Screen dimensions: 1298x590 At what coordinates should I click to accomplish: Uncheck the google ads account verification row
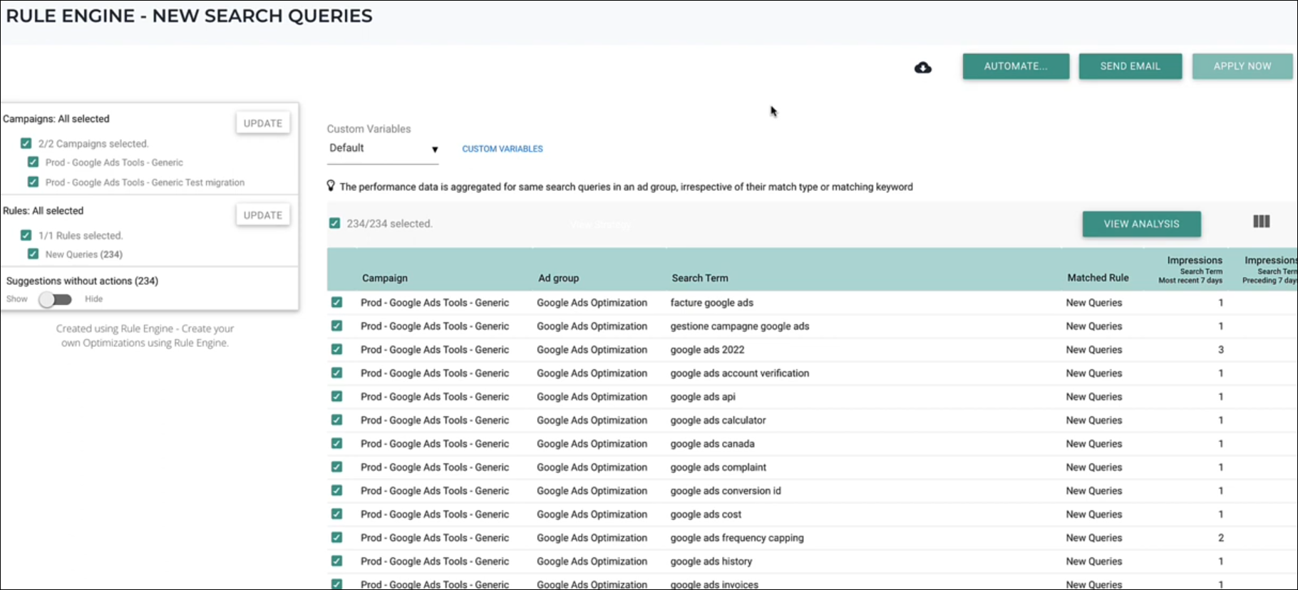pos(336,373)
